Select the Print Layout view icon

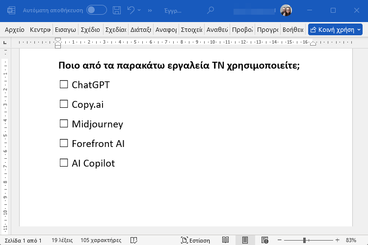coord(245,240)
